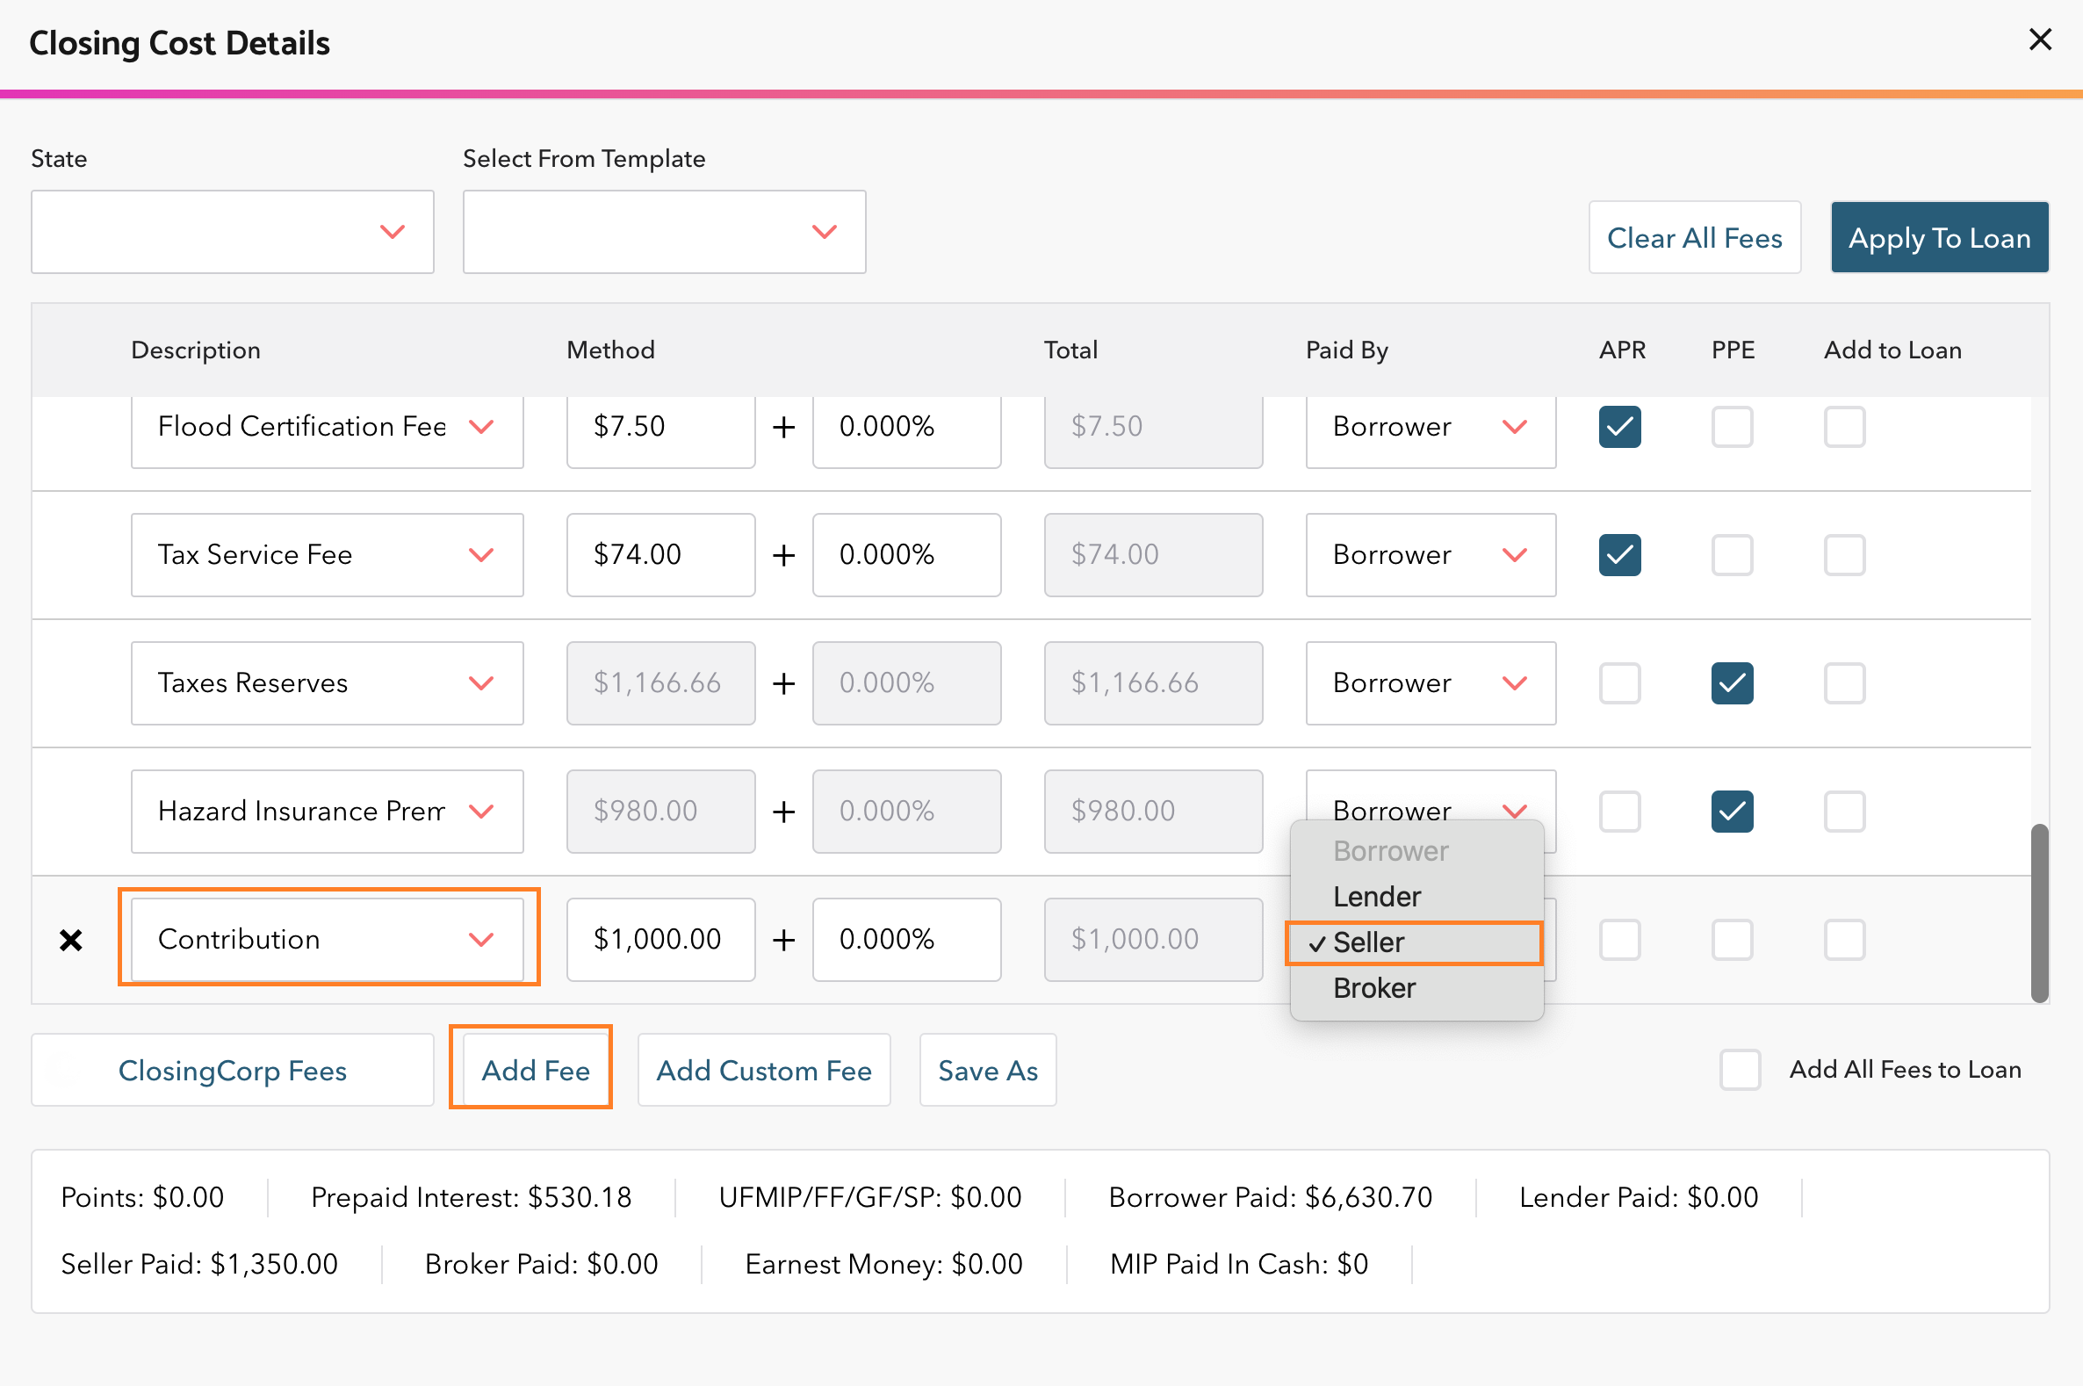The image size is (2083, 1386).
Task: Click the Taxes Reserves Paid By chevron
Action: (x=1515, y=682)
